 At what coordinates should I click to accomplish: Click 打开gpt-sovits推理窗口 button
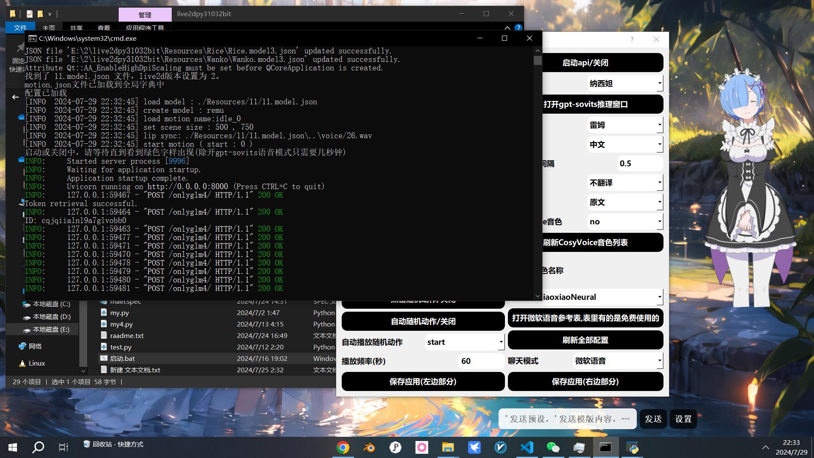point(602,104)
